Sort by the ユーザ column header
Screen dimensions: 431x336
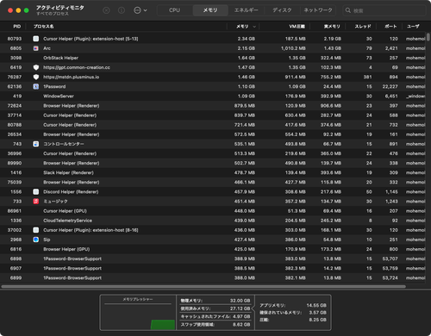click(413, 27)
